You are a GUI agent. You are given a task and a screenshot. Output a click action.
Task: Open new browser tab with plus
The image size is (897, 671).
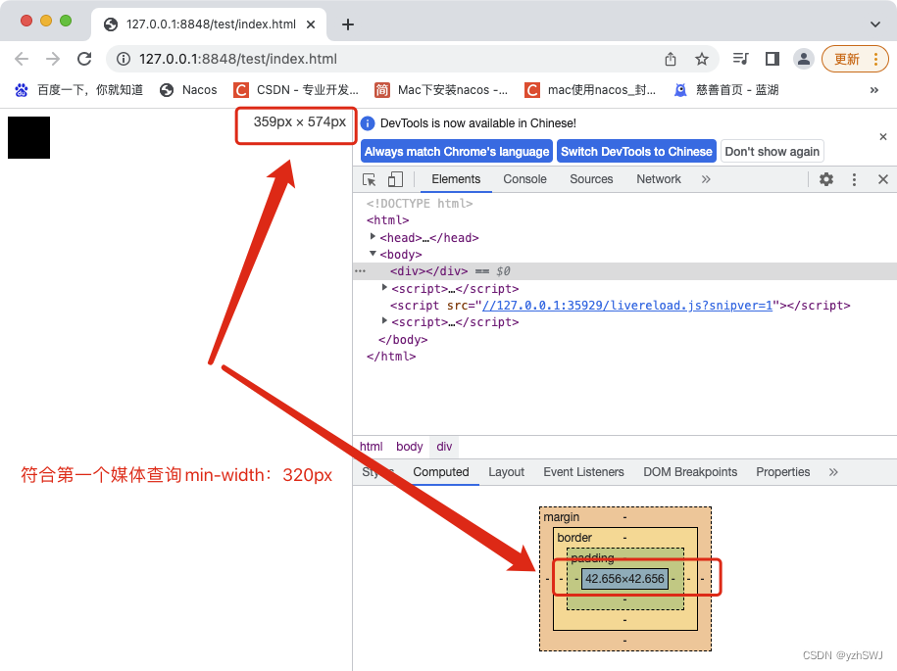click(x=348, y=24)
